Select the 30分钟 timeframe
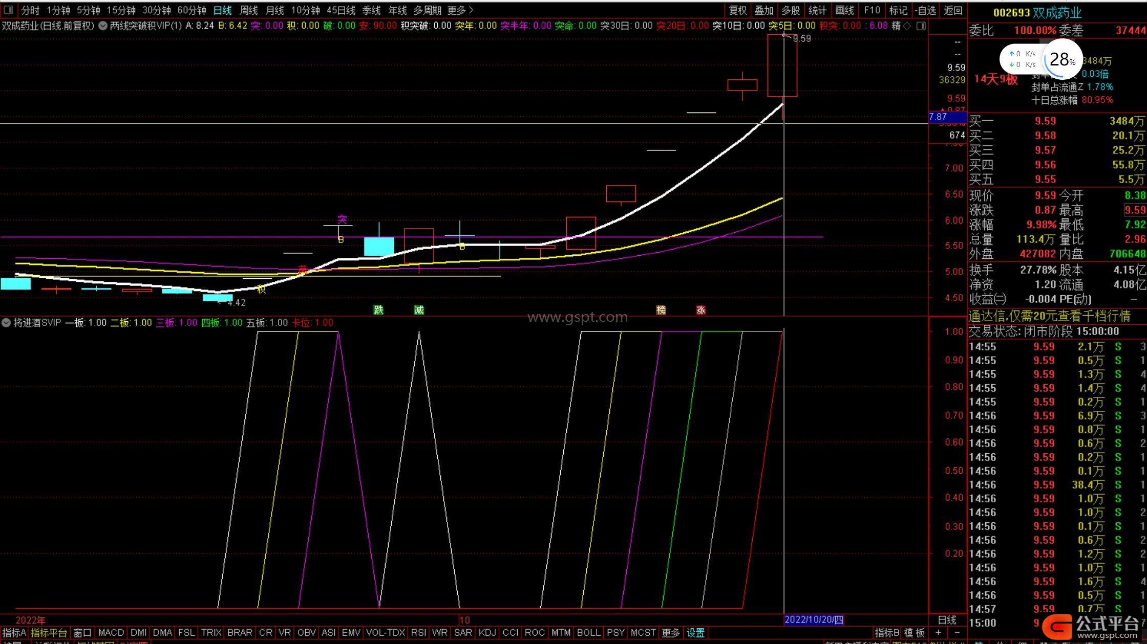The image size is (1147, 644). pos(156,10)
